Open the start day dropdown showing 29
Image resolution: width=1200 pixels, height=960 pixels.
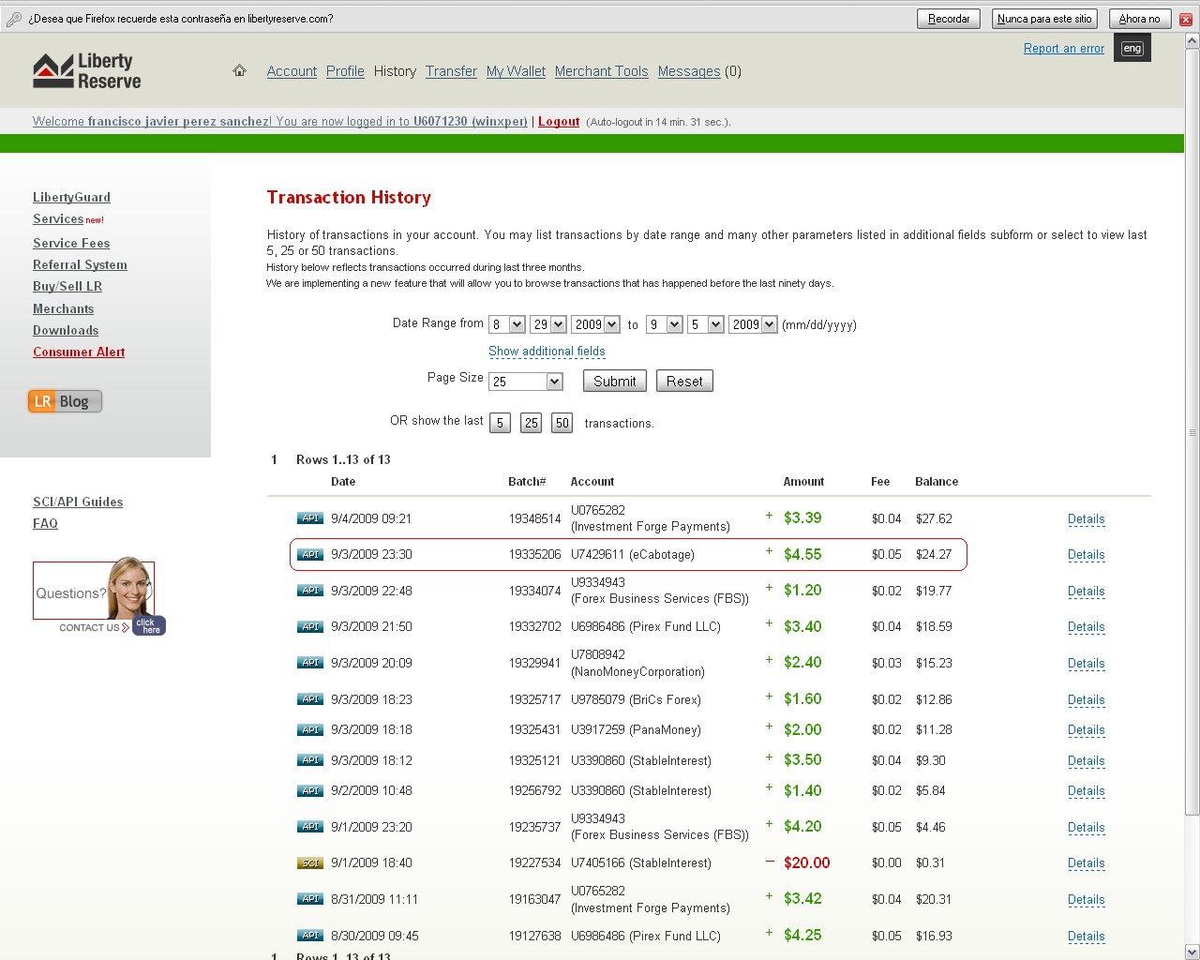pyautogui.click(x=548, y=324)
